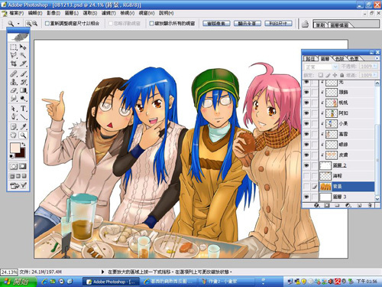Screen dimensions: 382x287
Task: Enable the 重新調整視窗尺寸以相合 checkbox
Action: (47, 24)
